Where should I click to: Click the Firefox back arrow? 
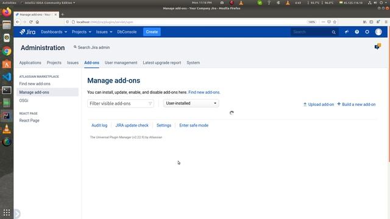tap(18, 22)
